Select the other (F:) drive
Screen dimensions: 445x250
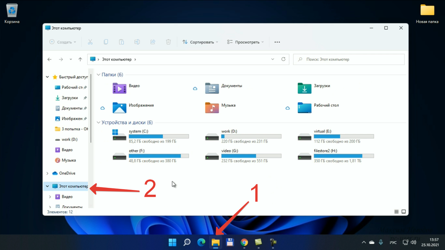(151, 156)
